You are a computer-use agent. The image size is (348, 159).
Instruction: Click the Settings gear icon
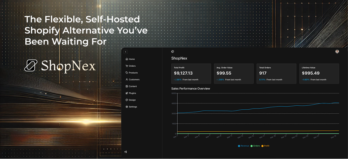click(127, 107)
